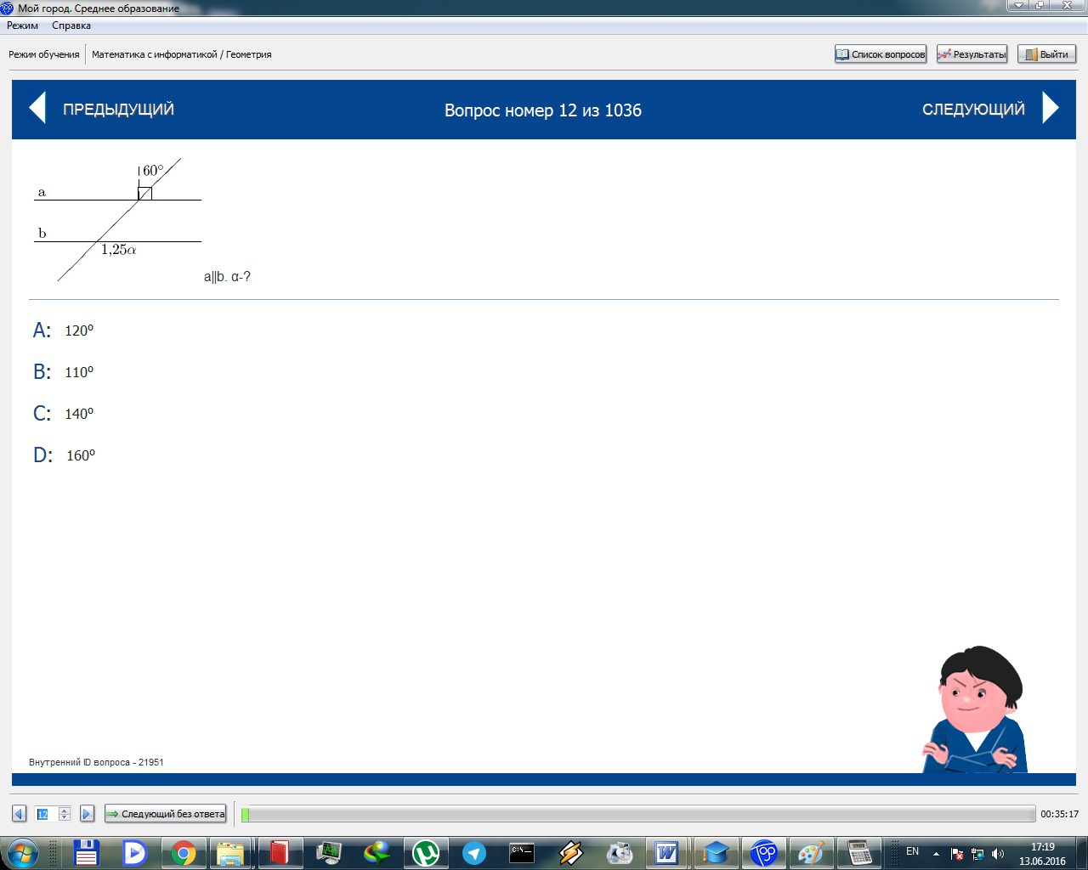
Task: Go to previous question with the large left arrow
Action: [37, 109]
